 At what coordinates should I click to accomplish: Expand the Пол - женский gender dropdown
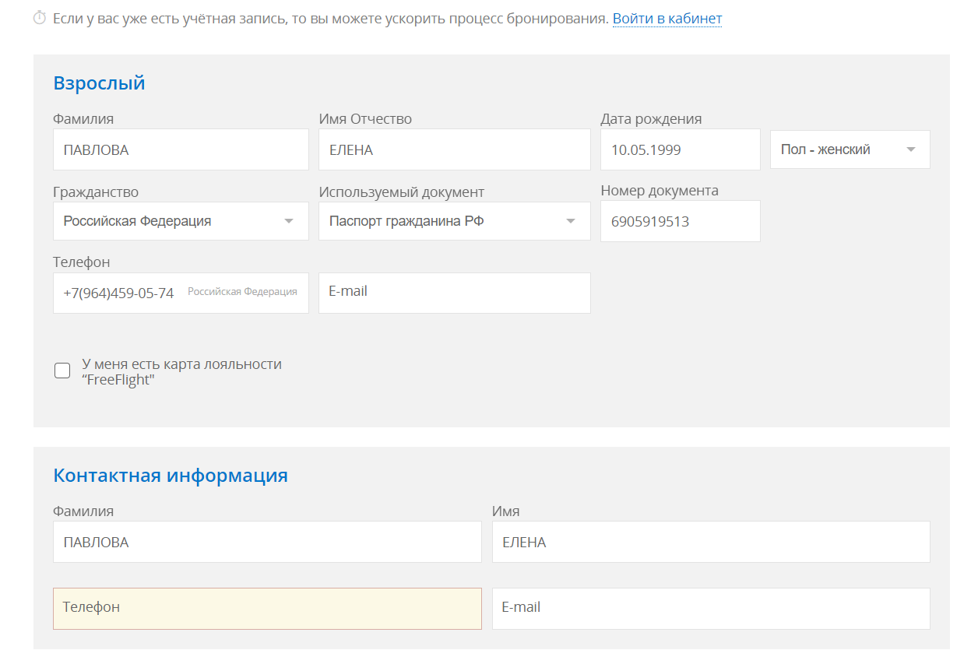(x=850, y=149)
